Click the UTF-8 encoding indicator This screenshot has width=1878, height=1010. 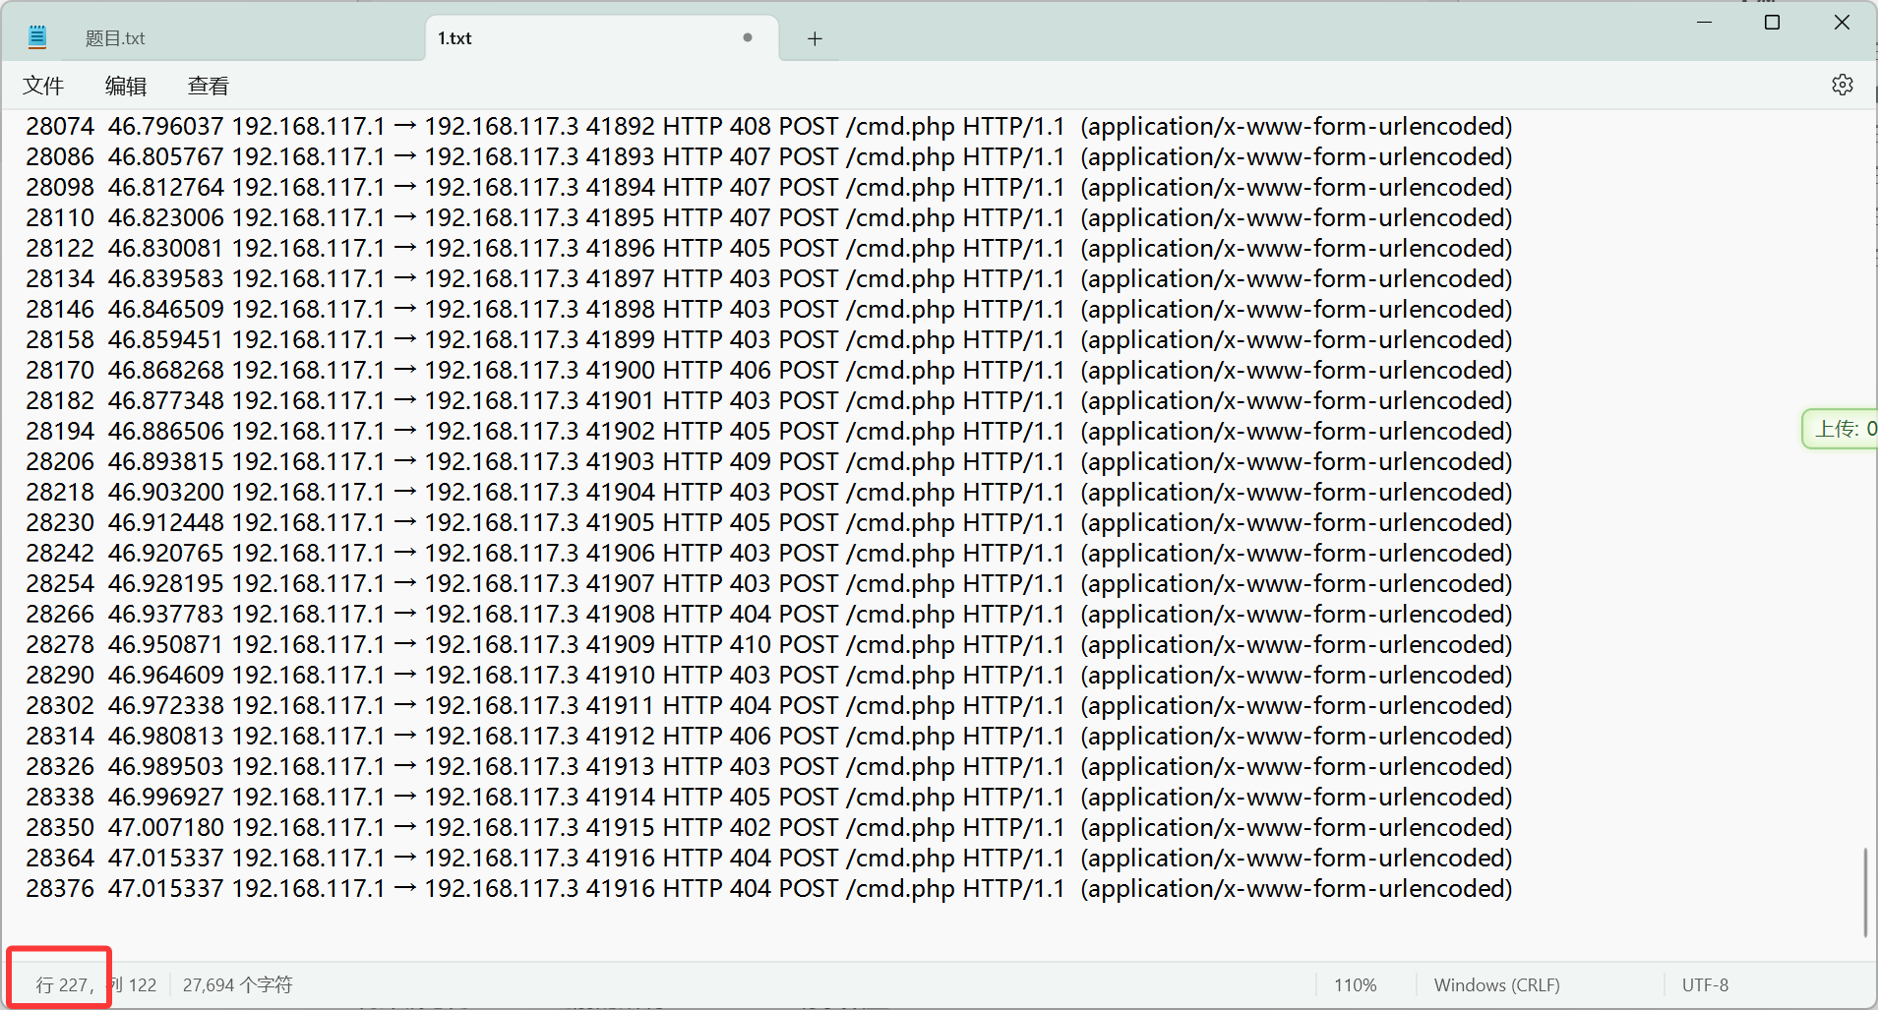[x=1705, y=984]
